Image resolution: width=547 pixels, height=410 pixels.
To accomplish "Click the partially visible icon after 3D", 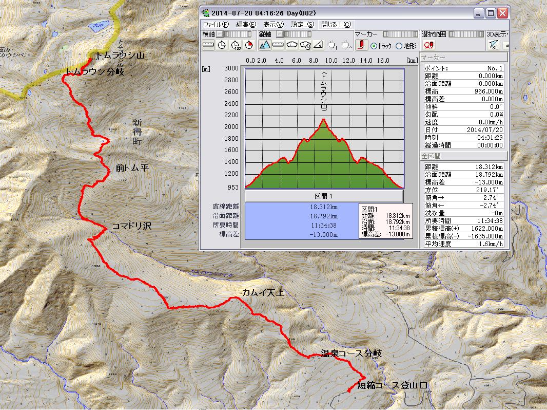I will (506, 45).
